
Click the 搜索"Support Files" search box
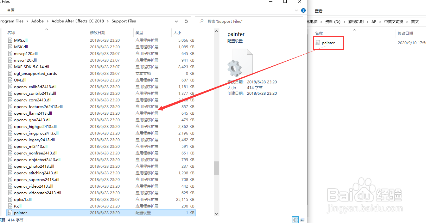click(x=249, y=21)
